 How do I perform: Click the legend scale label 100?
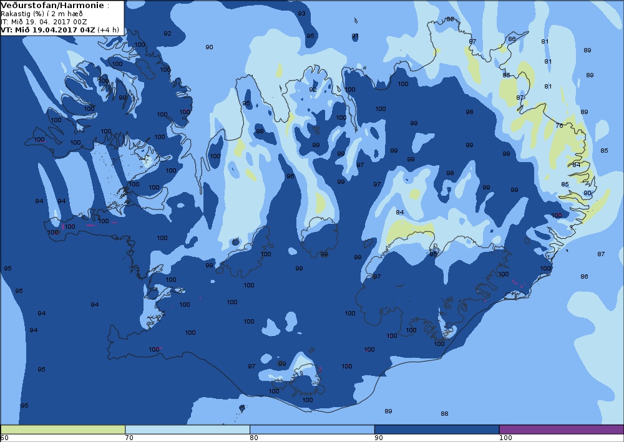point(505,438)
